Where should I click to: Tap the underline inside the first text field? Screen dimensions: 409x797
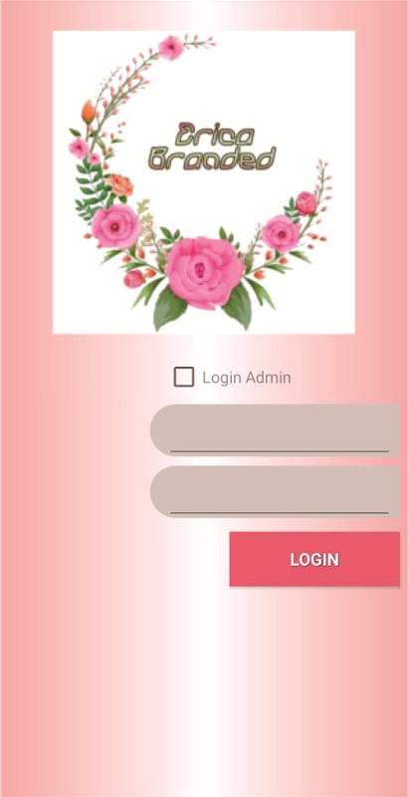[x=280, y=451]
